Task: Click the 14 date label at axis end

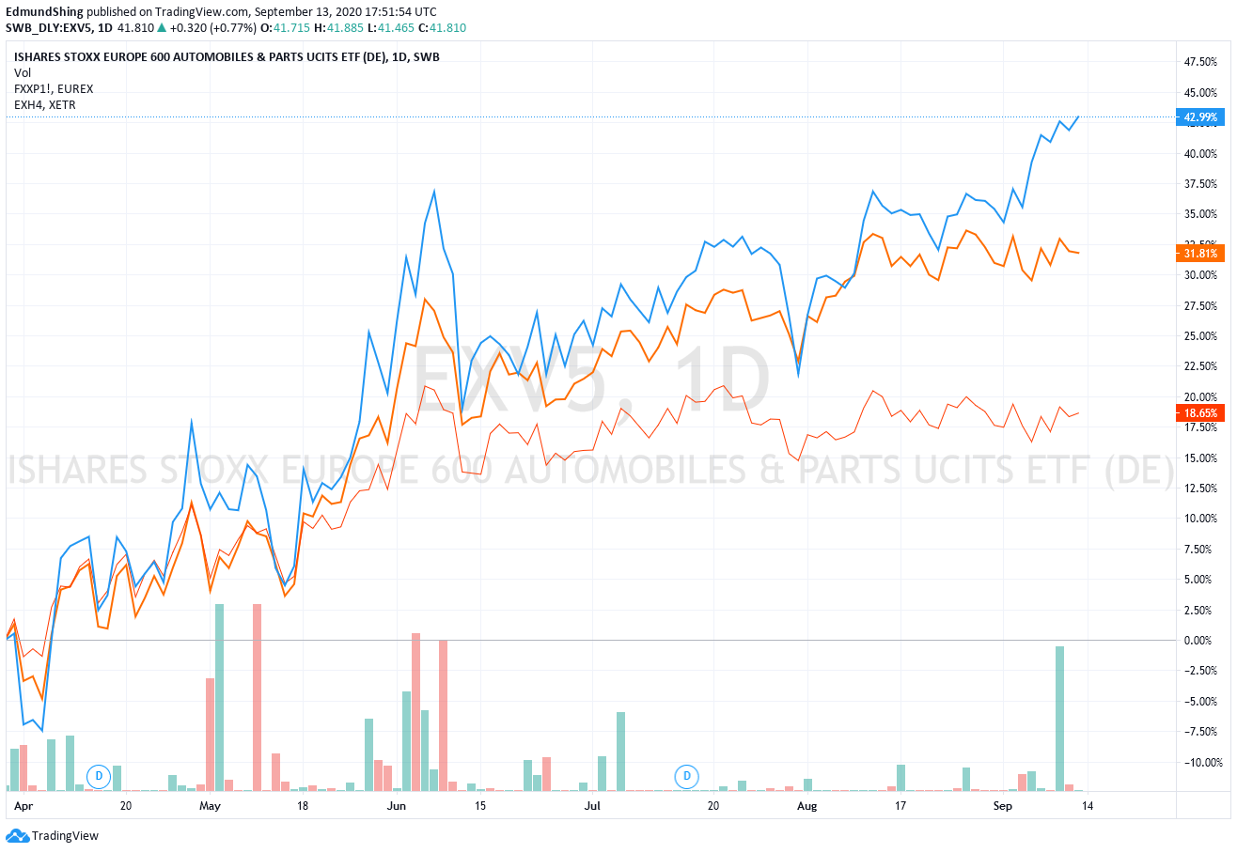Action: (1087, 806)
